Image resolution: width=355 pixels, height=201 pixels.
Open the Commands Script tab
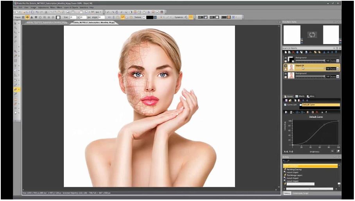301,193
